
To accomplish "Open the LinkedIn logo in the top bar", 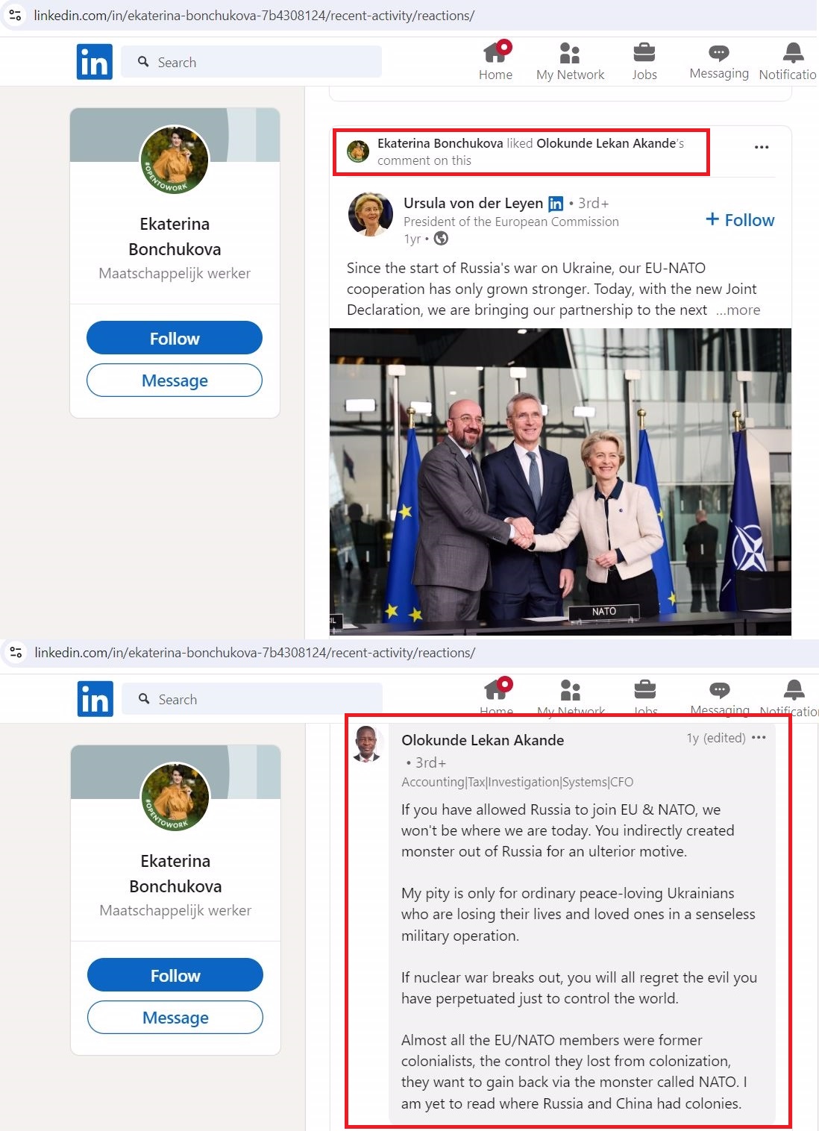I will point(94,62).
